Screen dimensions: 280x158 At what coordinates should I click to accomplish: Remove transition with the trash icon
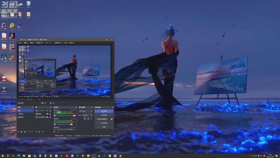(88, 119)
